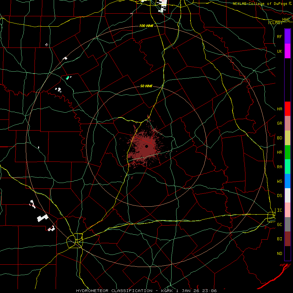Click the RF legend label
Image resolution: width=293 pixels, height=293 pixels.
coord(279,36)
